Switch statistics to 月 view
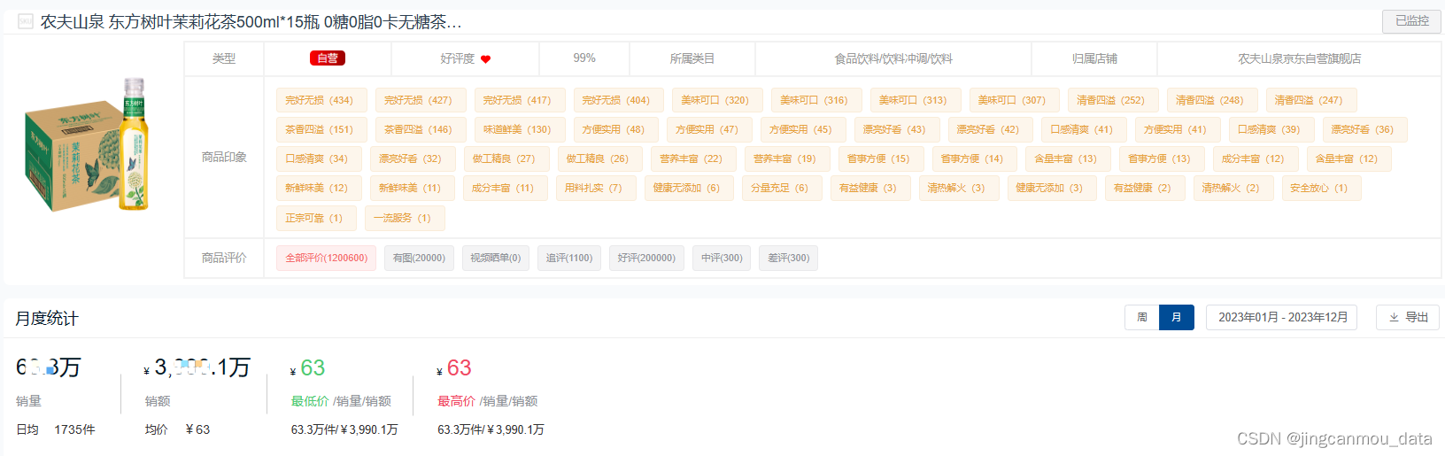 pyautogui.click(x=1177, y=317)
